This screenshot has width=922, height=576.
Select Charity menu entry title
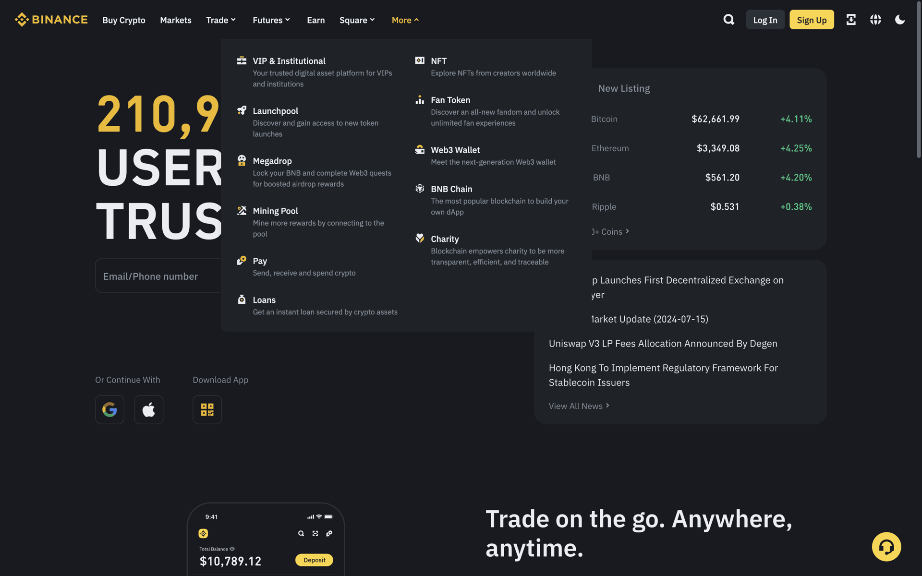click(x=445, y=238)
